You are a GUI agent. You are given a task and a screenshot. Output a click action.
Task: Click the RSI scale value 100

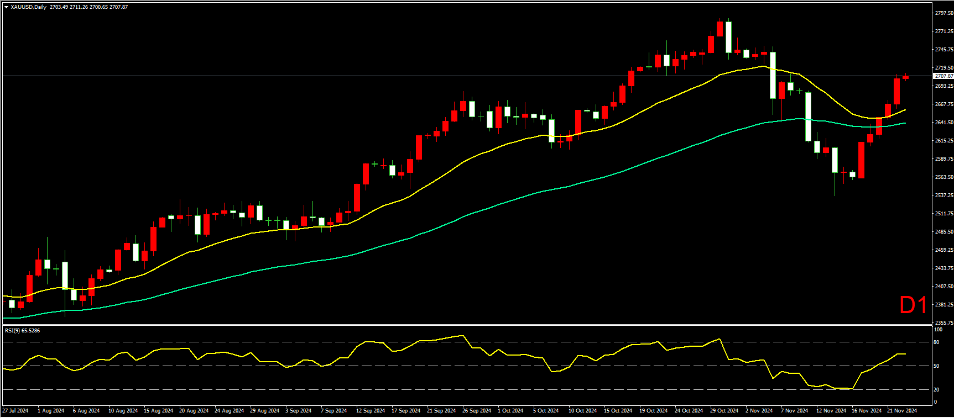(938, 330)
